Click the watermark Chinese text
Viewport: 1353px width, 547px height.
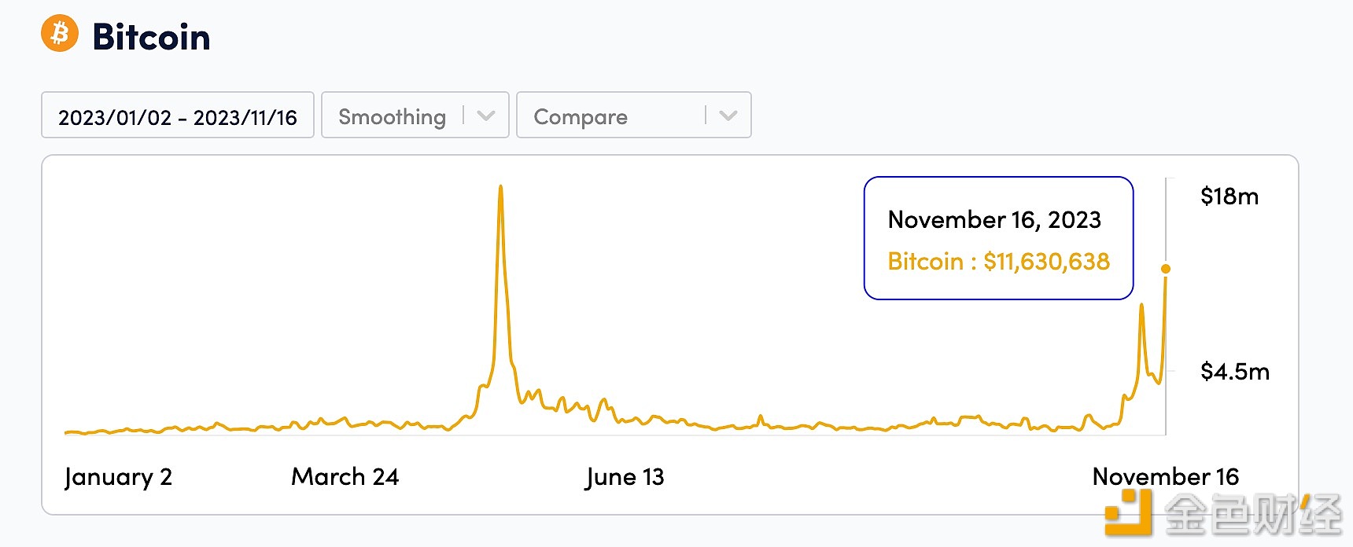pos(1253,516)
